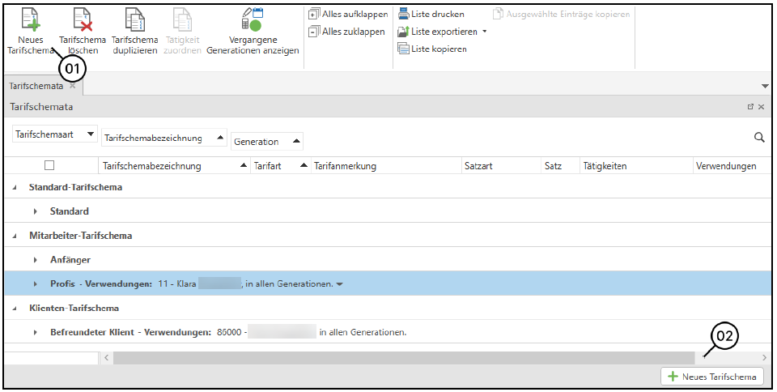The height and width of the screenshot is (392, 777).
Task: Toggle the select-all checkbox in table header
Action: 49,165
